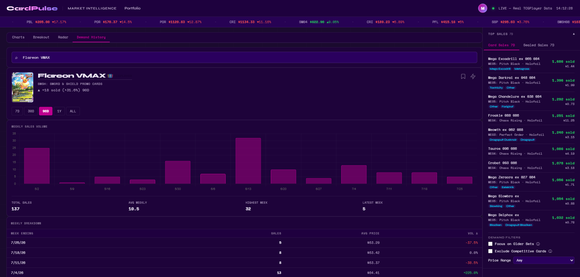
Task: Click the CardPulse logo
Action: pyautogui.click(x=32, y=8)
